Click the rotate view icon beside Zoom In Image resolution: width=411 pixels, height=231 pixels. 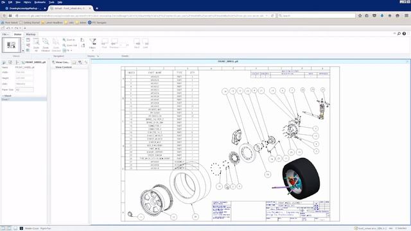82,40
